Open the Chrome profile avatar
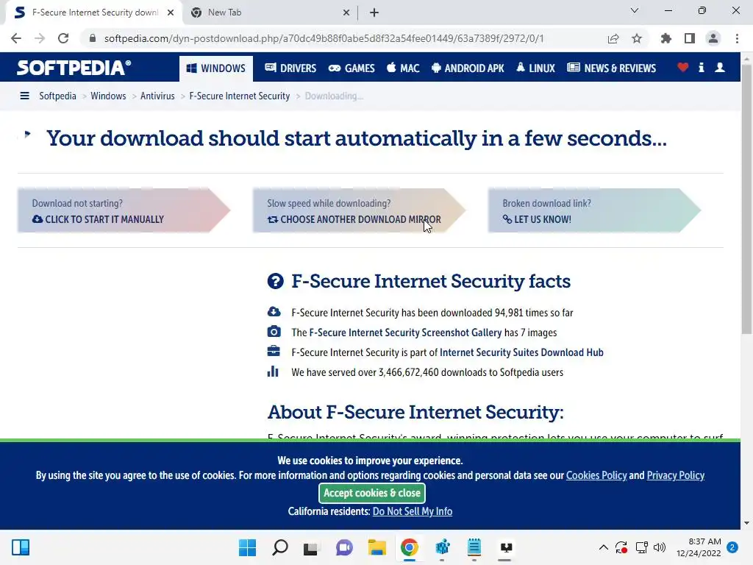753x565 pixels. coord(713,38)
